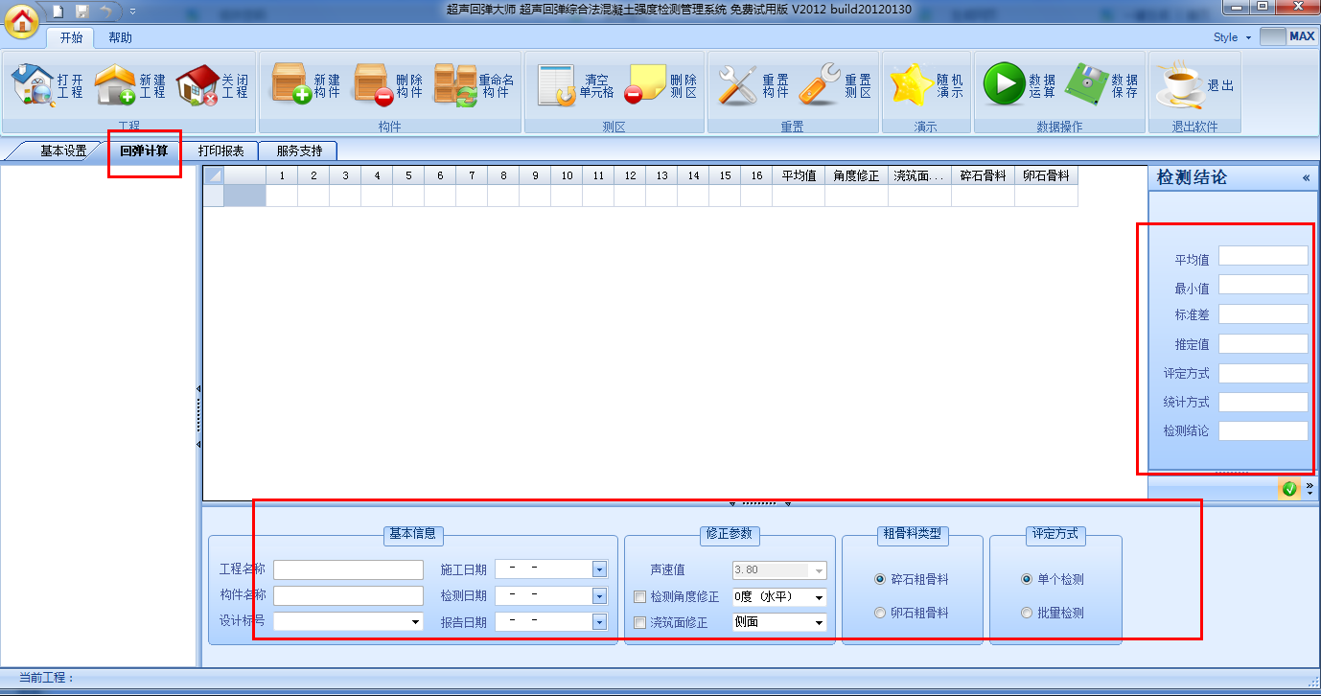Open the 设计标号 dropdown
This screenshot has height=696, width=1321.
tap(416, 622)
